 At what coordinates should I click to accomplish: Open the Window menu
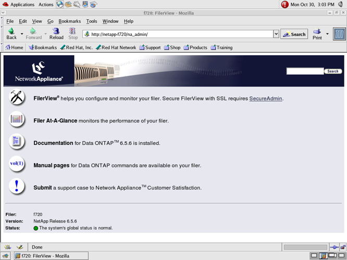pyautogui.click(x=110, y=21)
